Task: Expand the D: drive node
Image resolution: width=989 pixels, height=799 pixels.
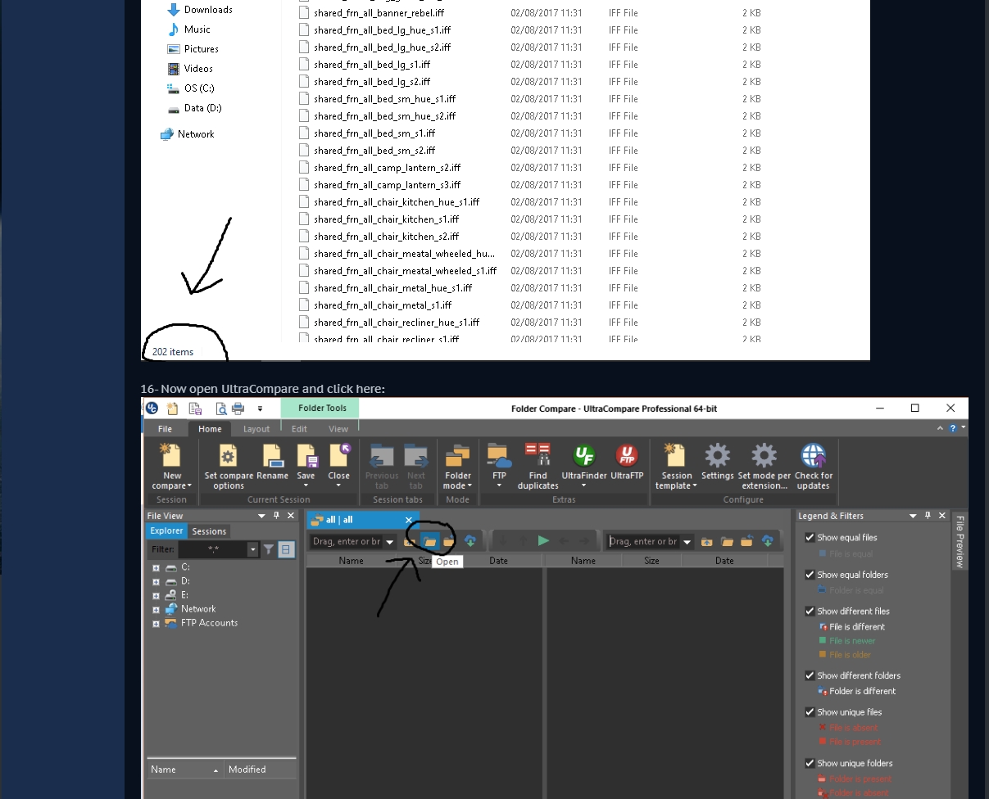Action: click(x=156, y=581)
